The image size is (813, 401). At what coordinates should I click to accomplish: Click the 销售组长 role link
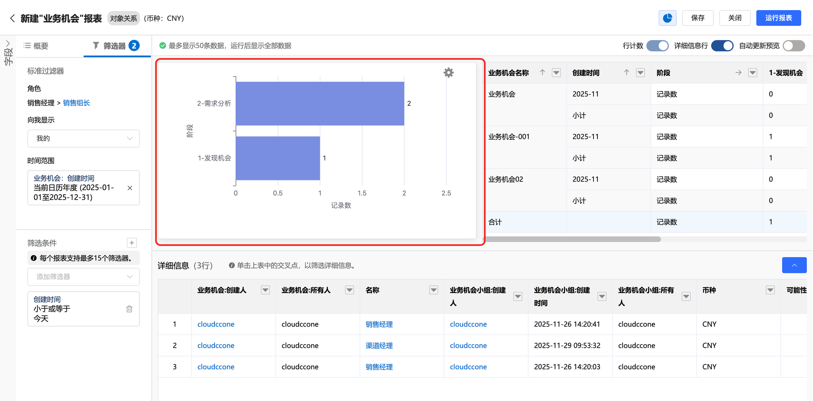point(76,103)
